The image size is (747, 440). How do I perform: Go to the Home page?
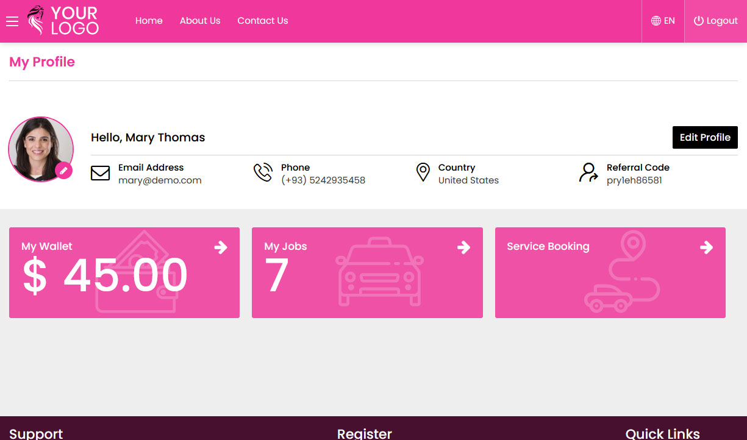[x=149, y=21]
